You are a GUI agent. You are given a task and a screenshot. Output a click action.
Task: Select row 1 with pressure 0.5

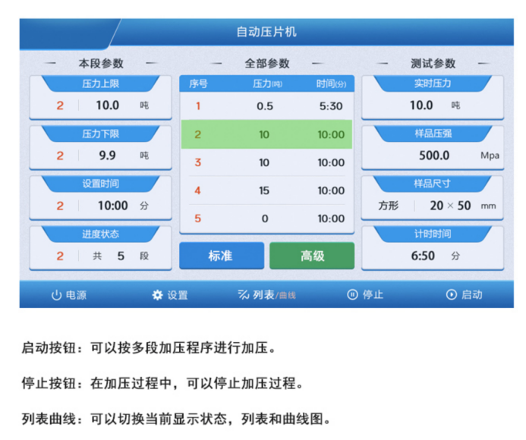pyautogui.click(x=266, y=106)
